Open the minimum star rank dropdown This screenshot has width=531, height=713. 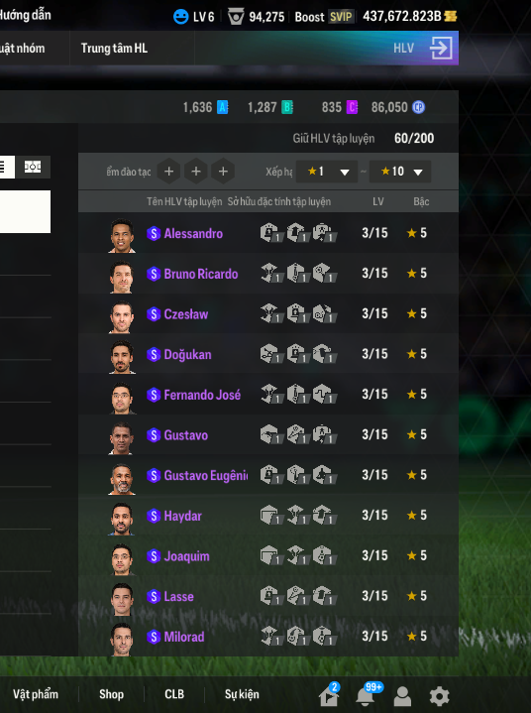tap(327, 172)
